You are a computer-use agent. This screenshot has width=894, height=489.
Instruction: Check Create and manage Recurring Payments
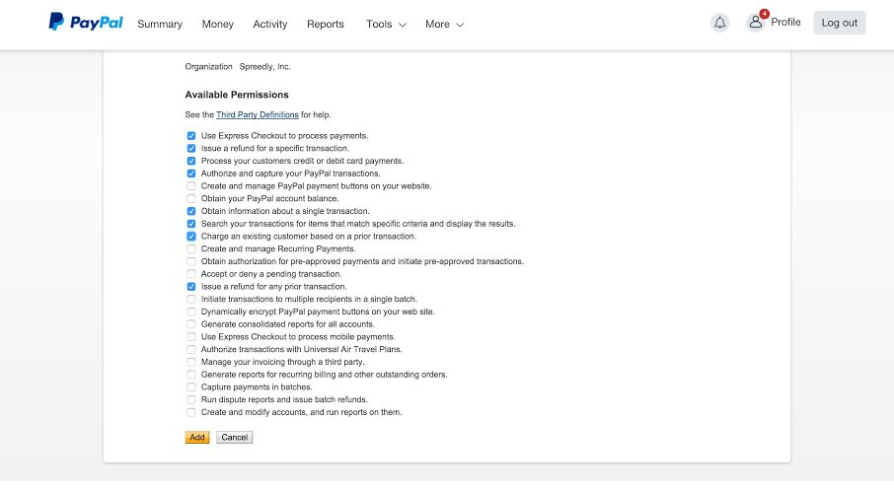click(x=190, y=249)
